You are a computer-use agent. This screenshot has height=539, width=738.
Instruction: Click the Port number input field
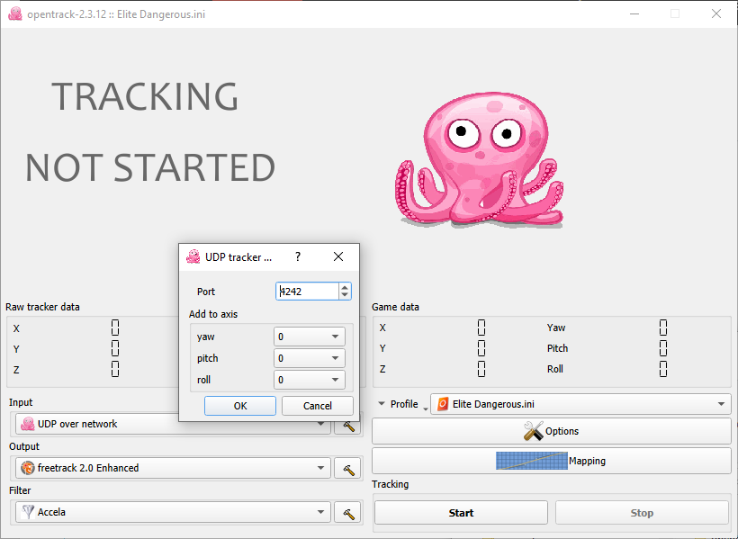click(x=307, y=292)
